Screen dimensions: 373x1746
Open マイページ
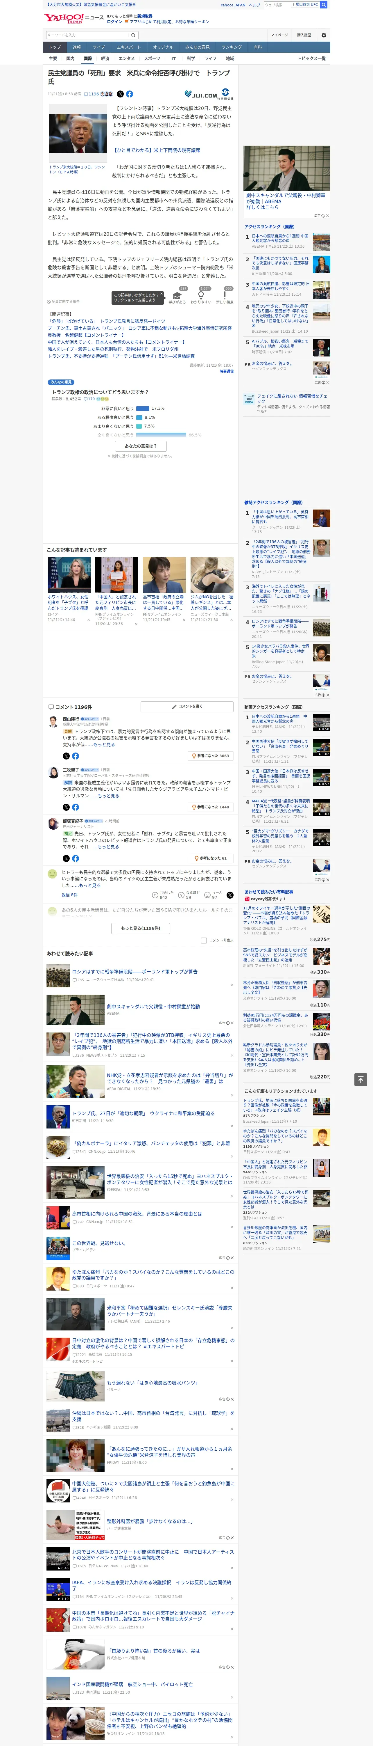279,35
